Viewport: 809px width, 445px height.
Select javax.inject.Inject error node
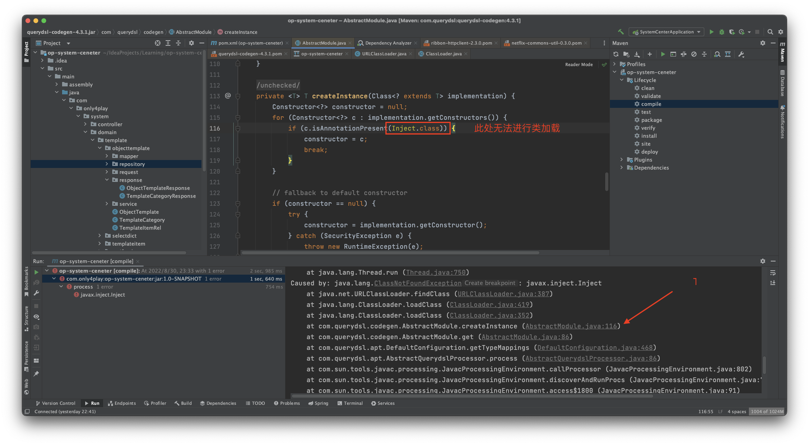tap(102, 295)
